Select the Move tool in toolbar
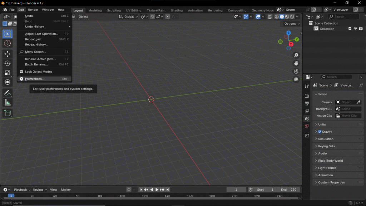The height and width of the screenshot is (206, 366). click(x=8, y=54)
